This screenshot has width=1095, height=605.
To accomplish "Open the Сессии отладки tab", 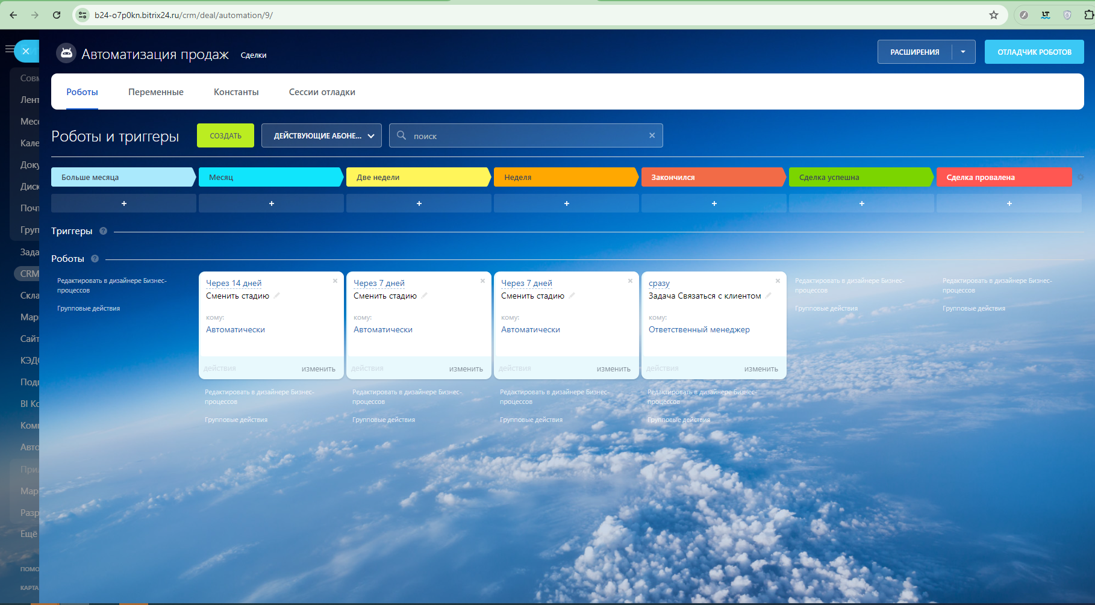I will (322, 92).
